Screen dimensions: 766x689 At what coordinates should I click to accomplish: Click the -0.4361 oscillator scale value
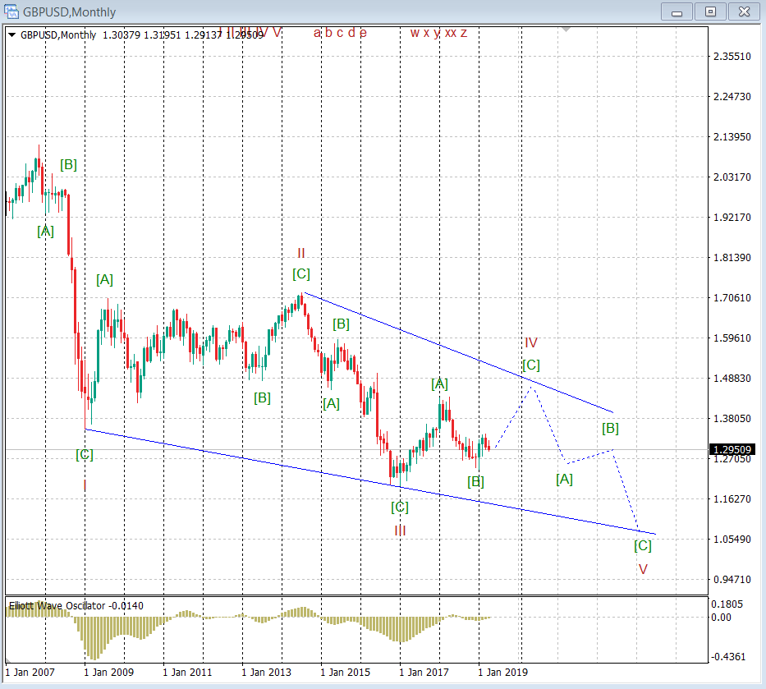(728, 657)
